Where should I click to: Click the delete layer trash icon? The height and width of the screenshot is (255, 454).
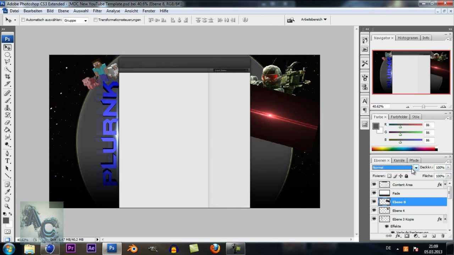(443, 236)
